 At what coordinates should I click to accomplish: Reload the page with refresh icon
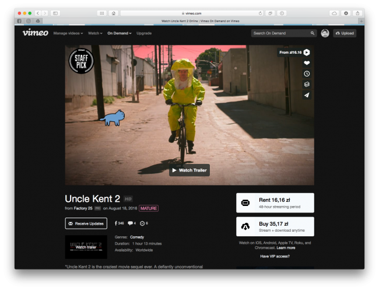point(260,13)
